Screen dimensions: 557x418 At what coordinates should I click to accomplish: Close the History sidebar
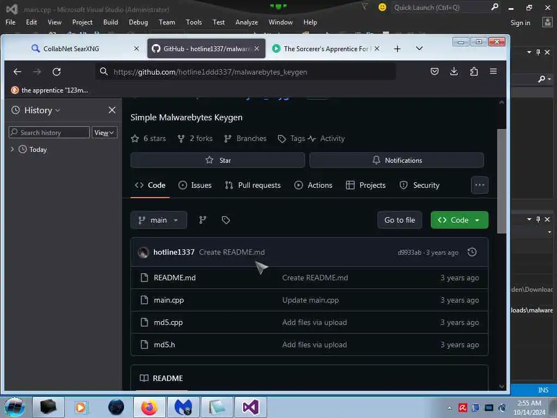(112, 110)
